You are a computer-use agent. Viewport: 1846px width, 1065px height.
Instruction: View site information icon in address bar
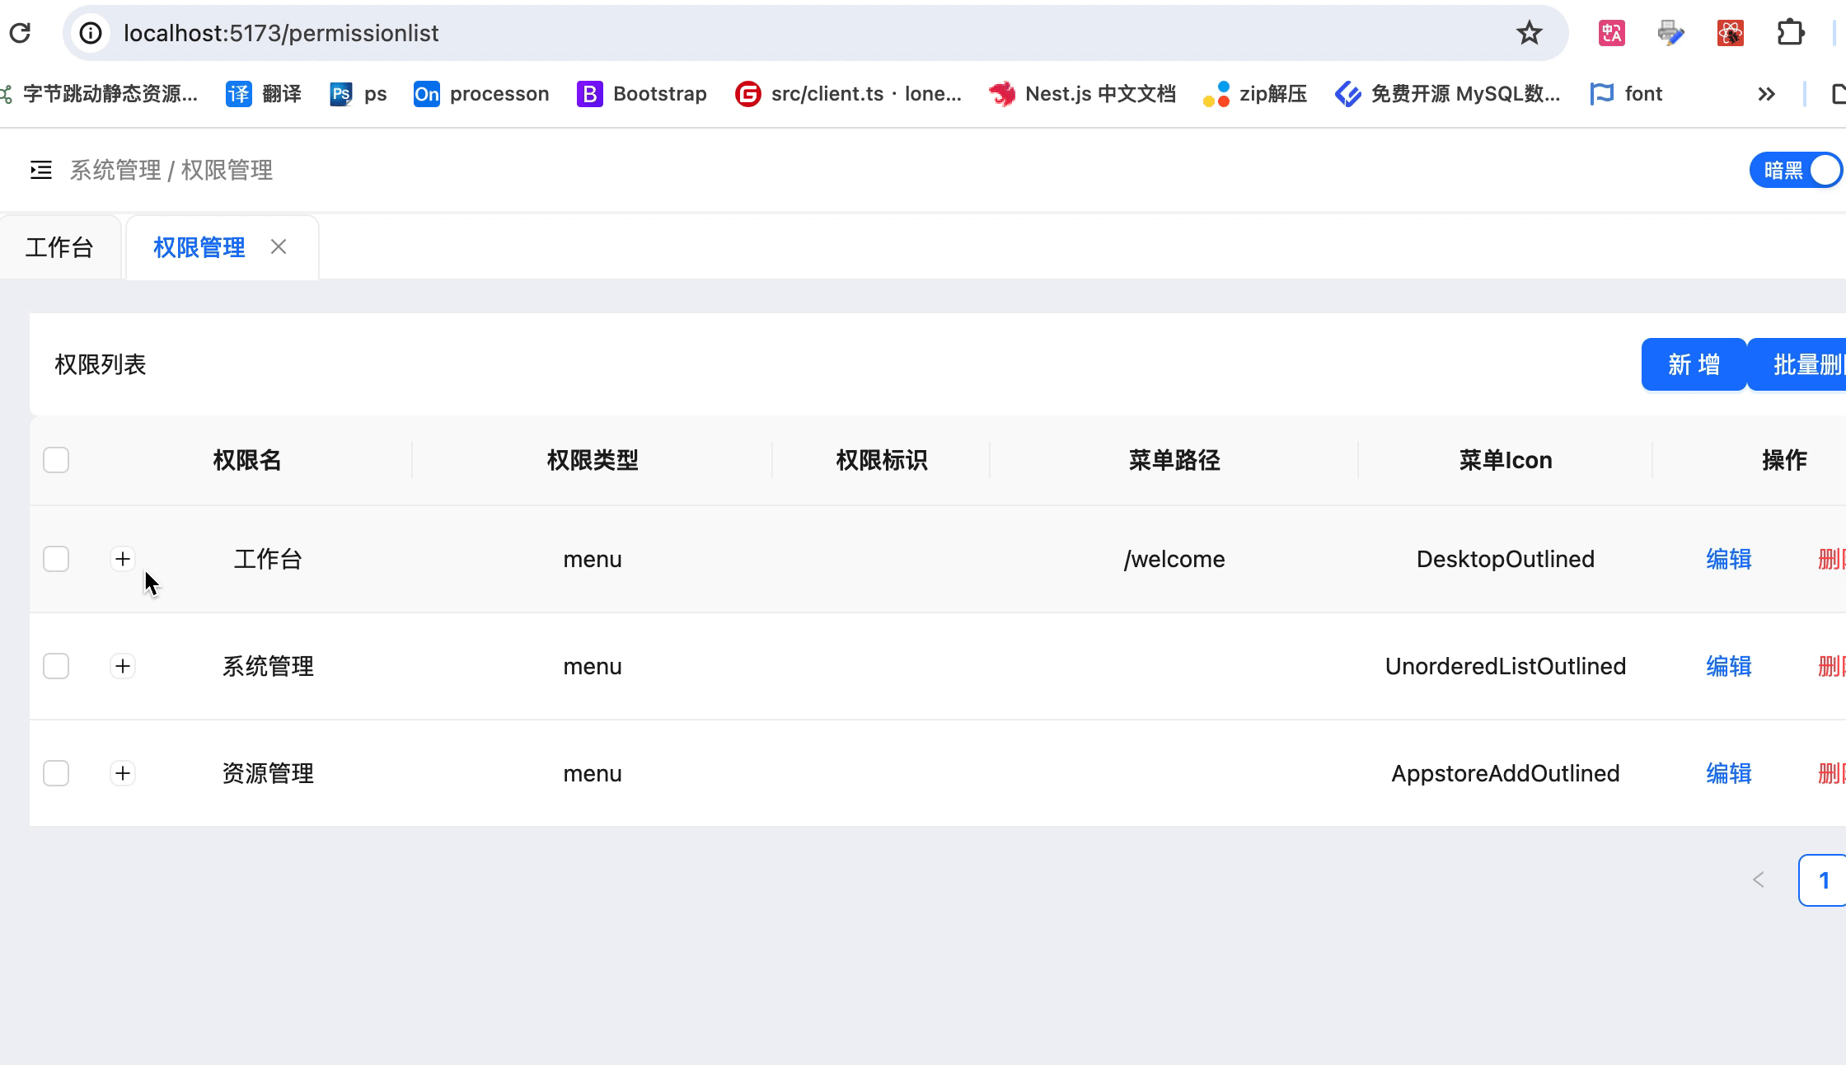pos(91,33)
